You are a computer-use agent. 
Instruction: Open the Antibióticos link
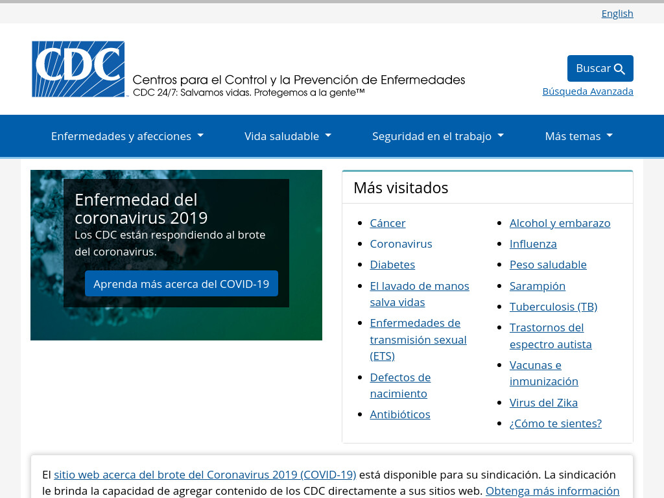pyautogui.click(x=399, y=414)
